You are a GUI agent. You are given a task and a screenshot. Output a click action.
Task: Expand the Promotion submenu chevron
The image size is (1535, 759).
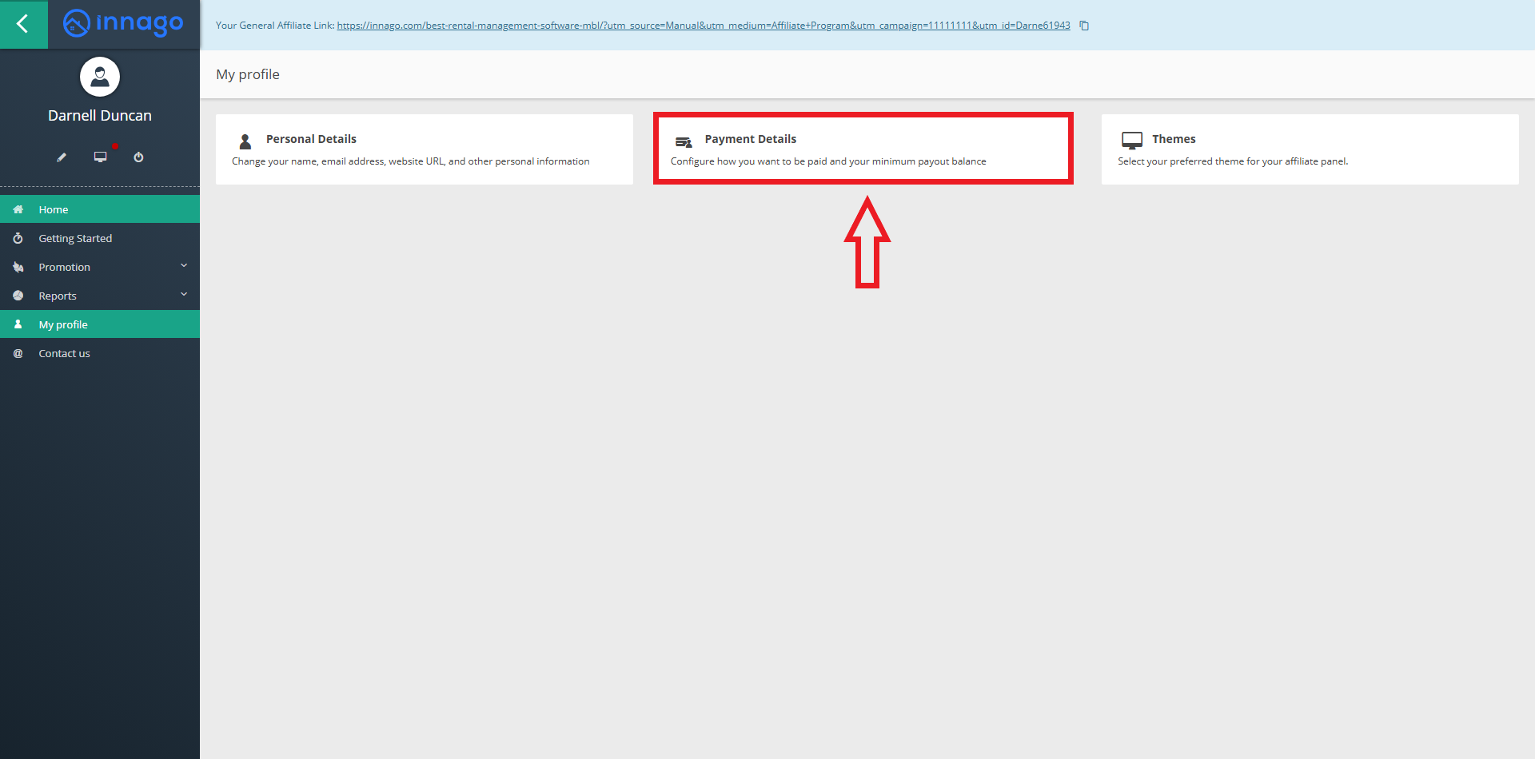[x=184, y=266]
